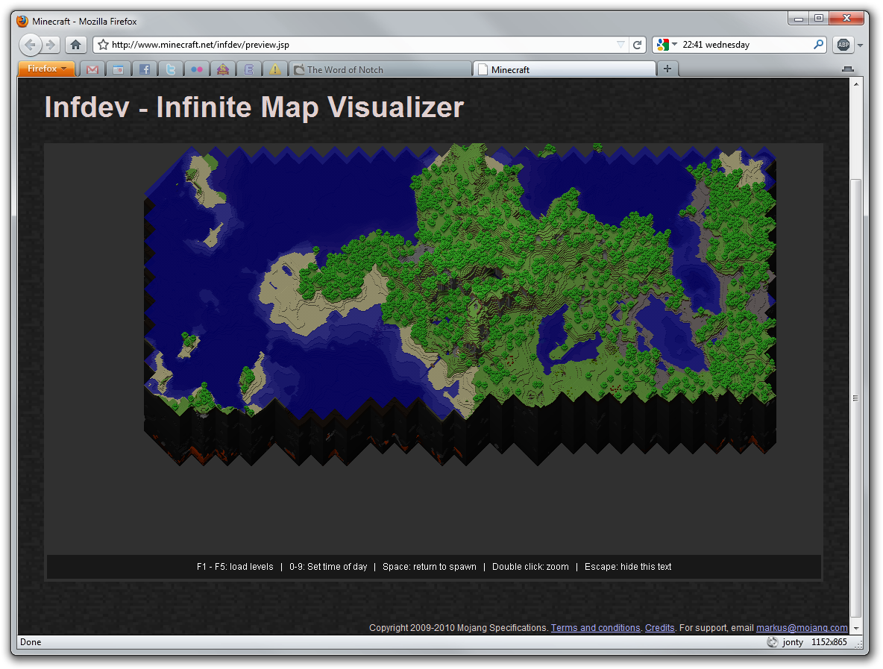Go forward with the Forward arrow button
This screenshot has height=669, width=883.
click(x=51, y=45)
